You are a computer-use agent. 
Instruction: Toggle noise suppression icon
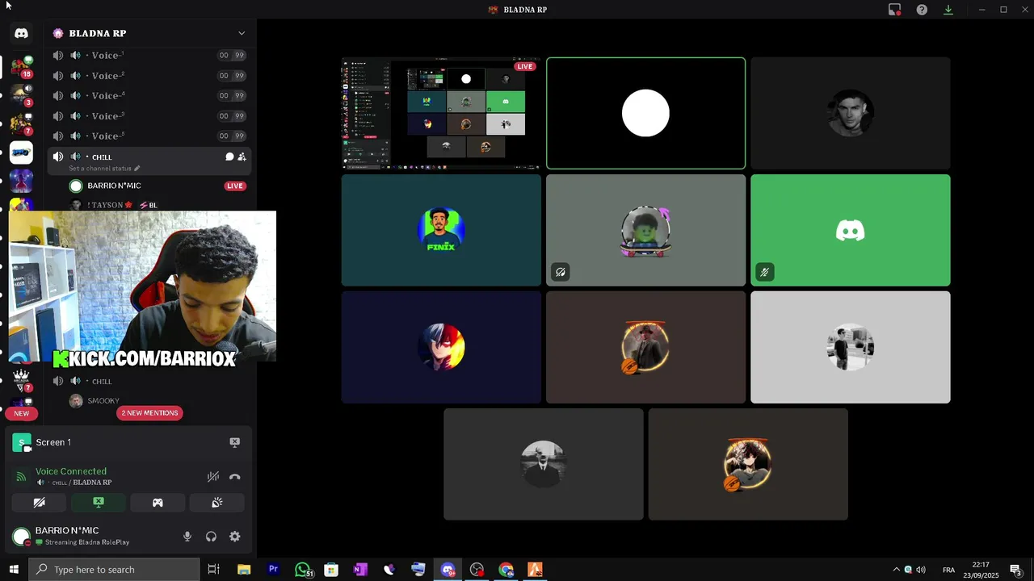point(212,477)
